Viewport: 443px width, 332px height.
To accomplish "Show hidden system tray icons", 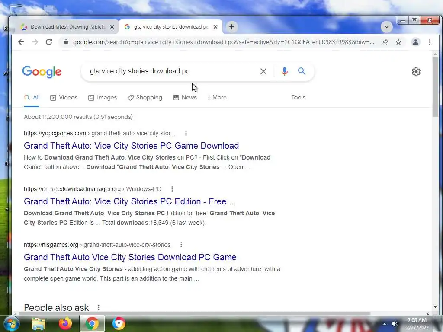I will (385, 324).
